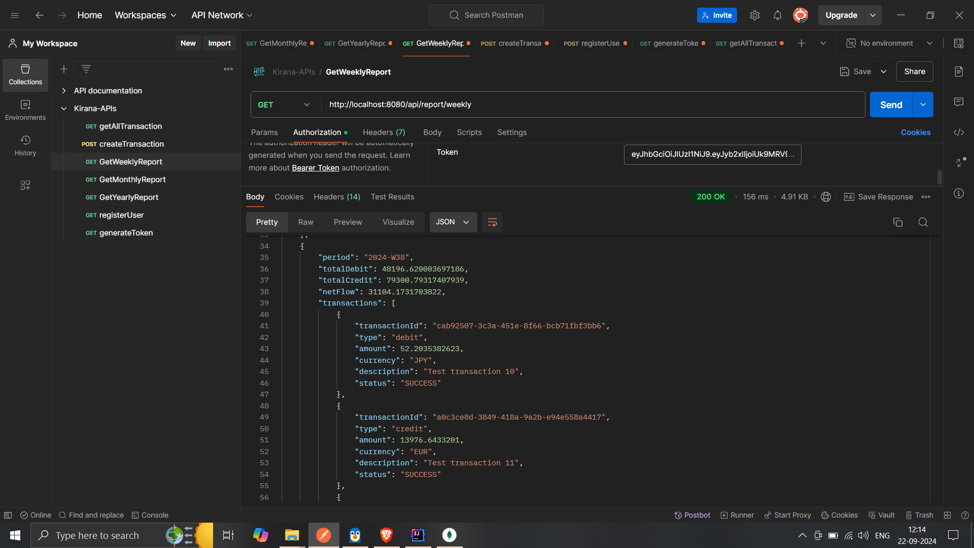This screenshot has width=974, height=548.
Task: Open the code snippet panel icon
Action: [958, 132]
